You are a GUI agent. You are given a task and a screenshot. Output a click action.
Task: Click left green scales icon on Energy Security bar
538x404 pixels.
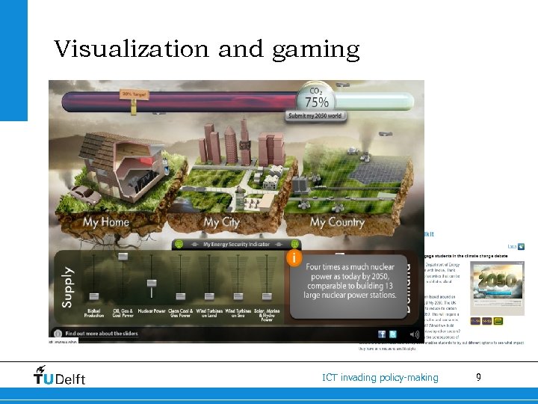(x=179, y=244)
